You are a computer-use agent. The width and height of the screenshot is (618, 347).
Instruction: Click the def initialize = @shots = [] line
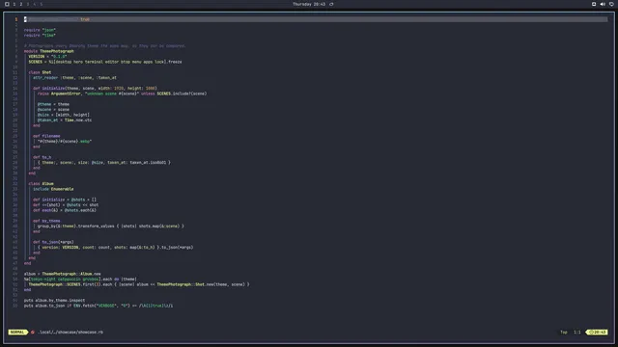coord(65,200)
